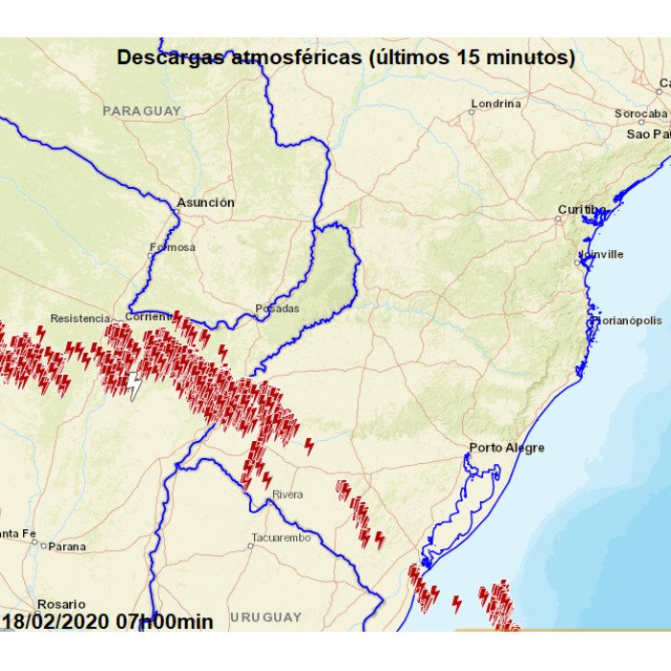Click the white lightning bolt marker

[x=135, y=386]
